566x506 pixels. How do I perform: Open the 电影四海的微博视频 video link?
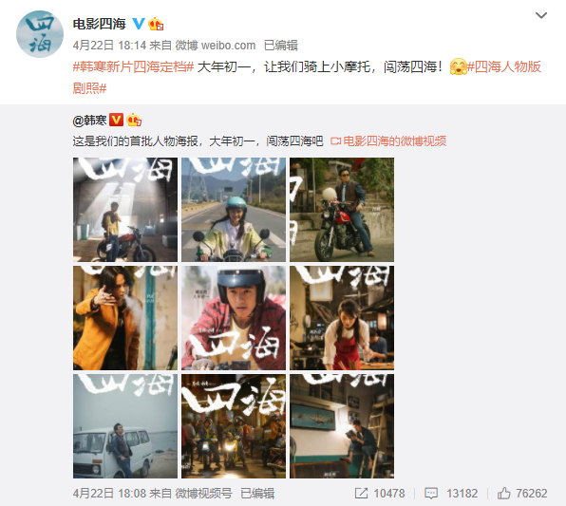click(x=388, y=141)
